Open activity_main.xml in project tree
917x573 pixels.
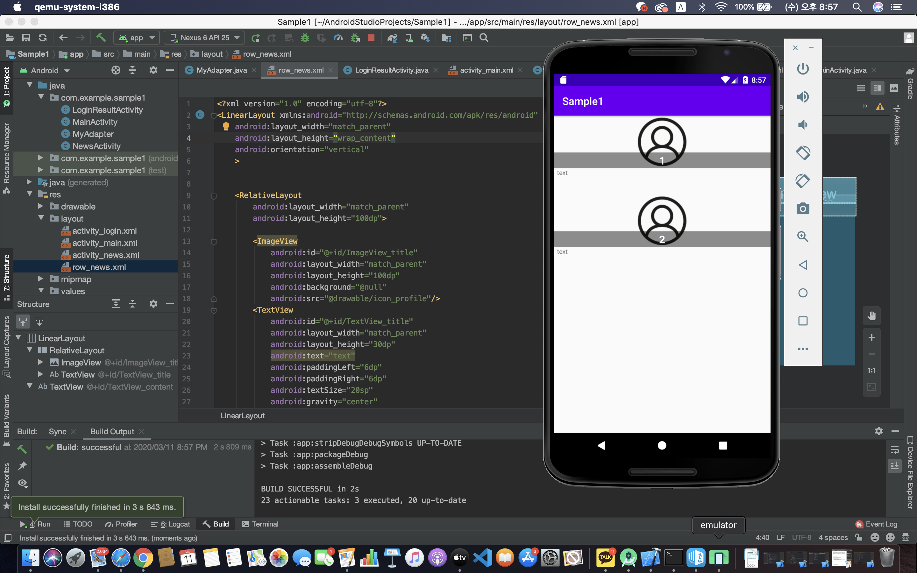104,243
